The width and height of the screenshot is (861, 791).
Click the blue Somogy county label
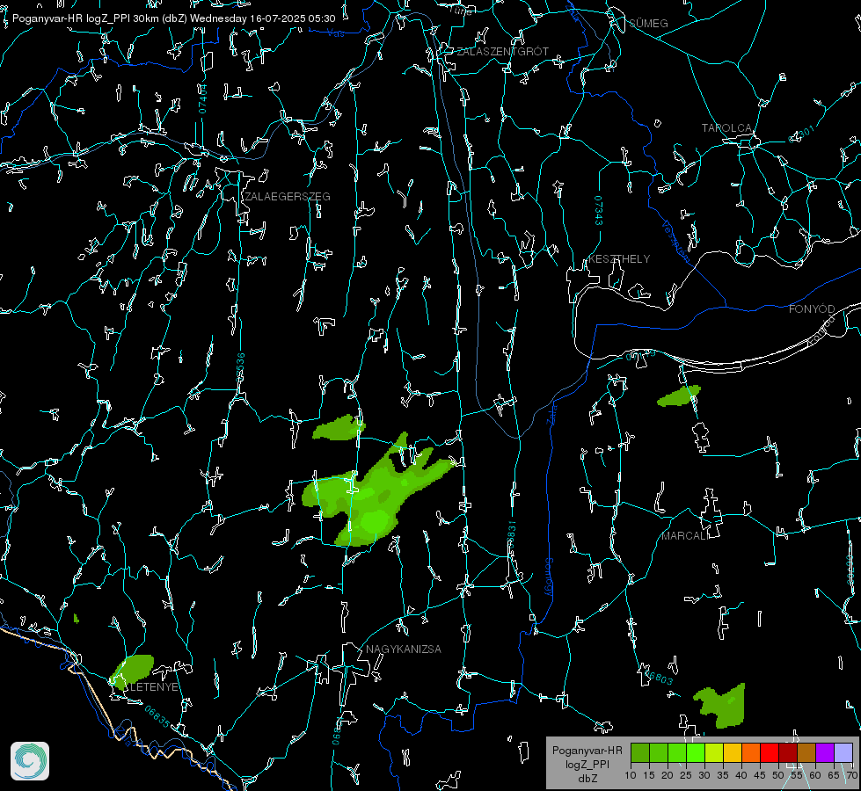[x=548, y=577]
